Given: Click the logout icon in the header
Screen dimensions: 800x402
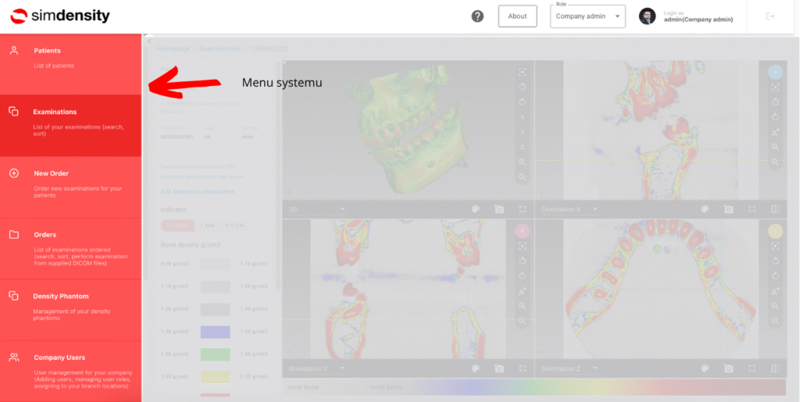Looking at the screenshot, I should tap(770, 16).
